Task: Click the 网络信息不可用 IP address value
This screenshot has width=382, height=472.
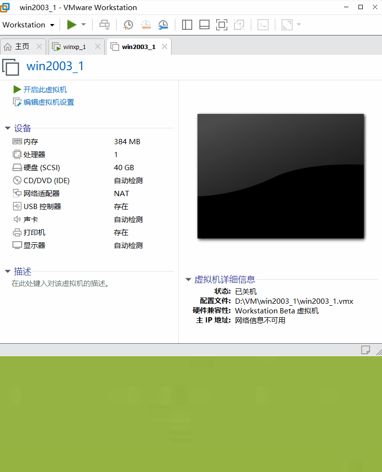Action: tap(260, 320)
